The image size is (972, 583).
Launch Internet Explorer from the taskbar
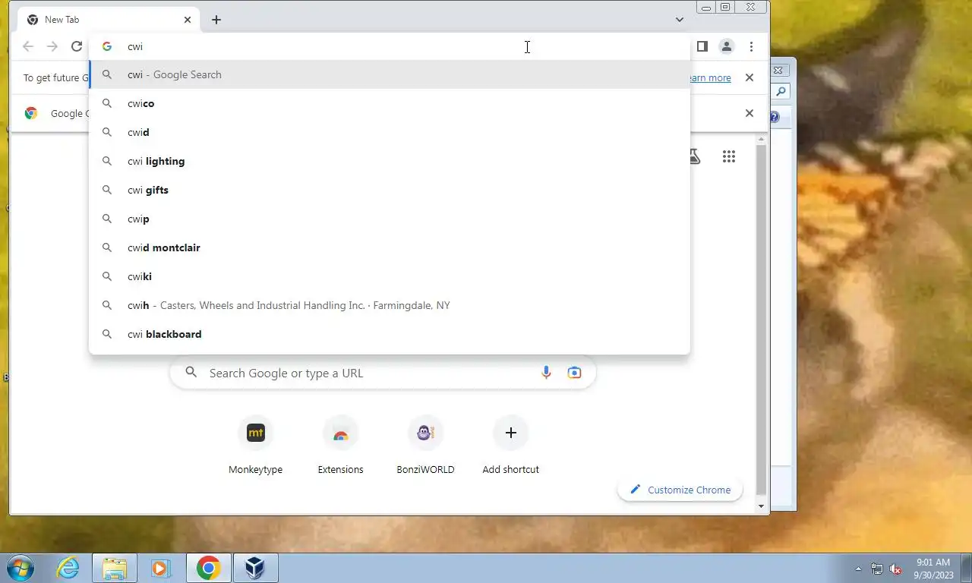point(68,568)
